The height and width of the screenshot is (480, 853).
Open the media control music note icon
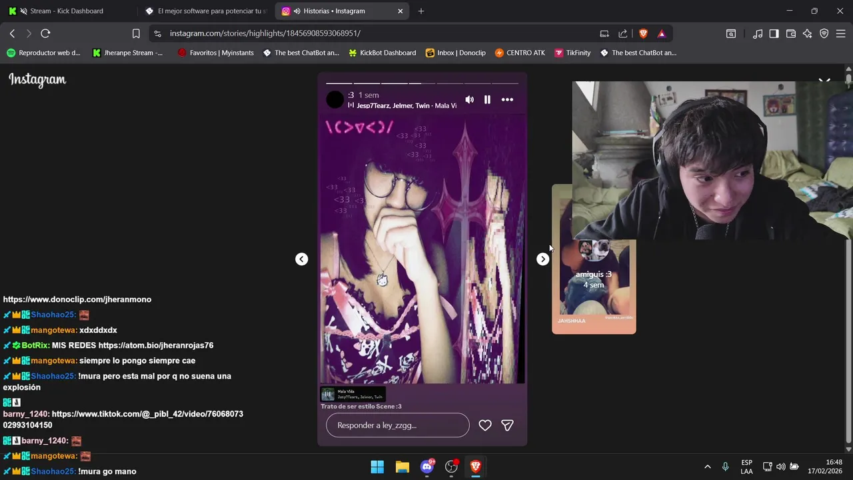click(x=758, y=33)
